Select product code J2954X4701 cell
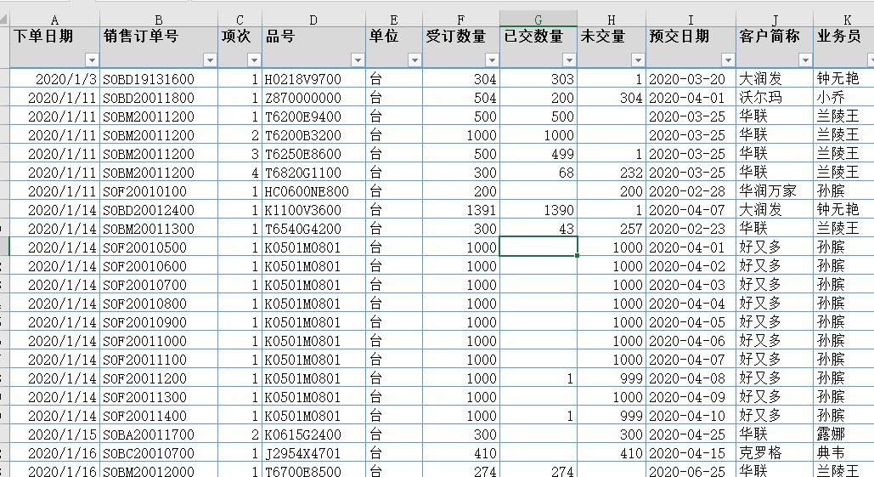The height and width of the screenshot is (477, 874). pyautogui.click(x=313, y=453)
